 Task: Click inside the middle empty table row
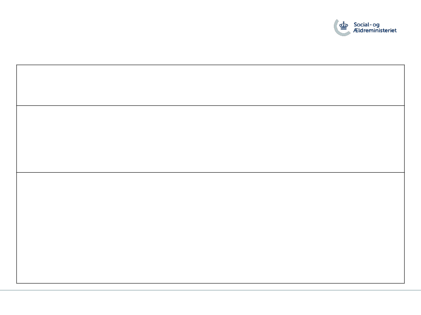[210, 139]
